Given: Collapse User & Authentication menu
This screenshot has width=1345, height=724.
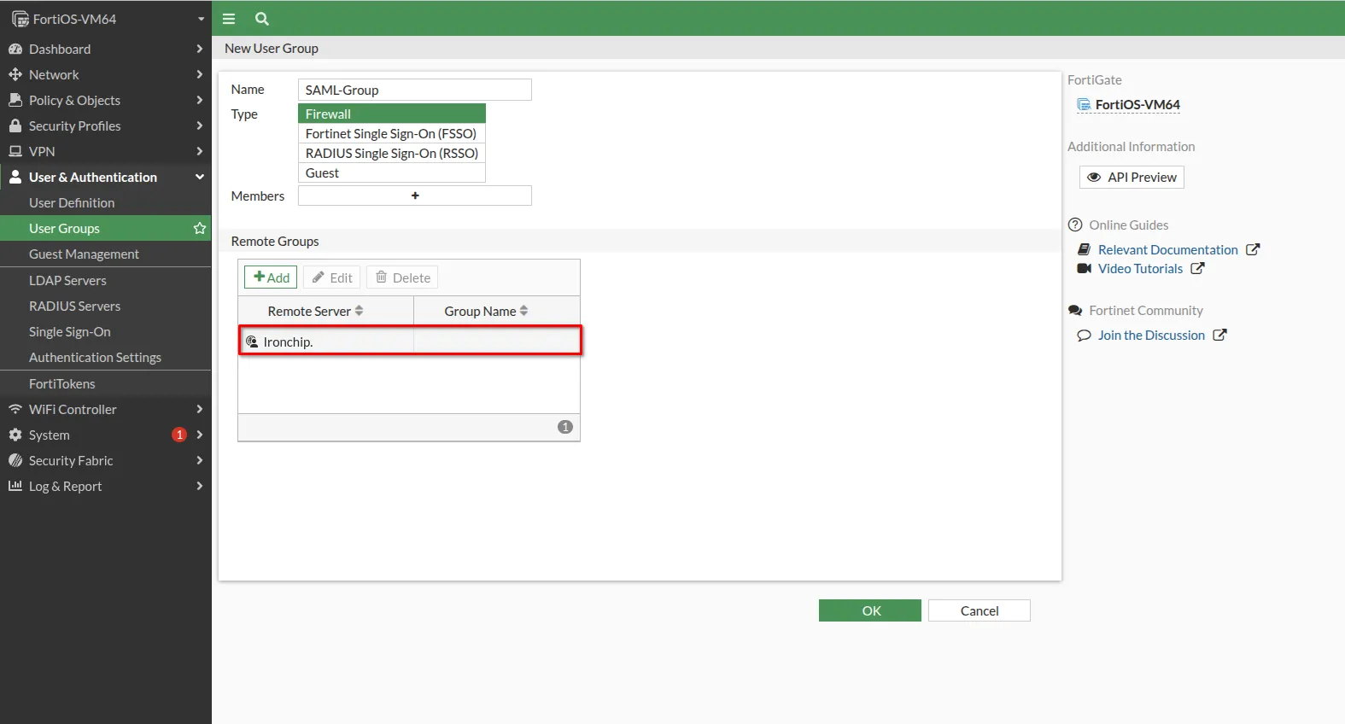Looking at the screenshot, I should pyautogui.click(x=106, y=177).
